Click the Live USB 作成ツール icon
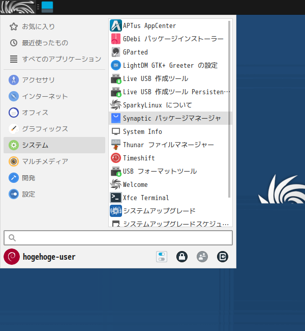Screen dimensions: 305x331 coord(116,79)
